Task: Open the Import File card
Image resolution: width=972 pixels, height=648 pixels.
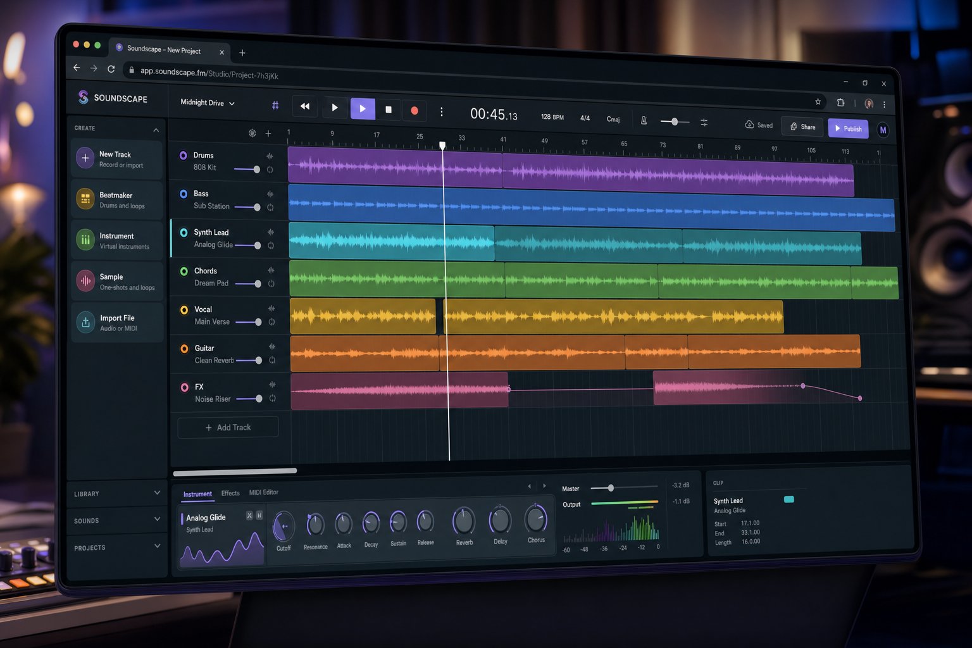Action: 117,323
